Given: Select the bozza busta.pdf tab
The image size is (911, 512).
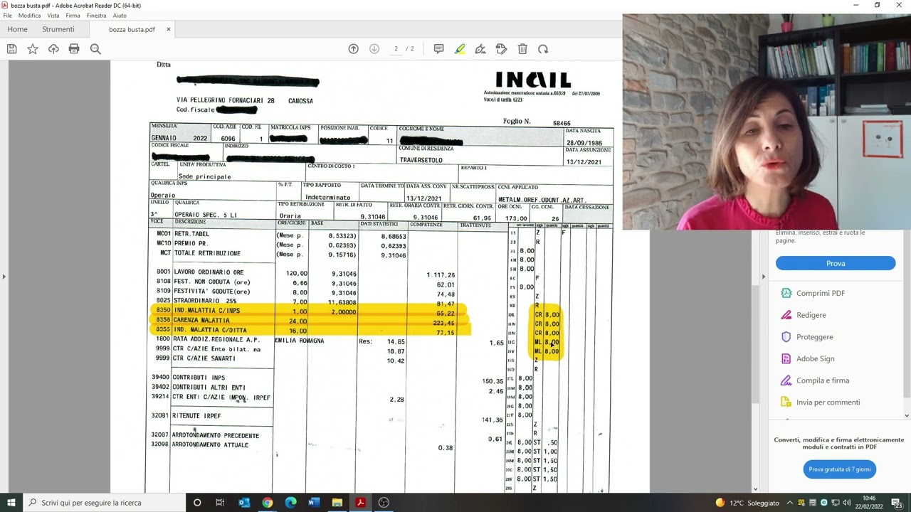Looking at the screenshot, I should pyautogui.click(x=132, y=29).
